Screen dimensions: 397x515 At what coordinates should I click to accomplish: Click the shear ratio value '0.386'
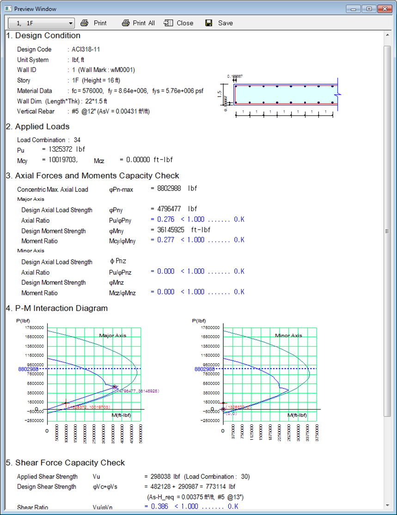(x=159, y=506)
